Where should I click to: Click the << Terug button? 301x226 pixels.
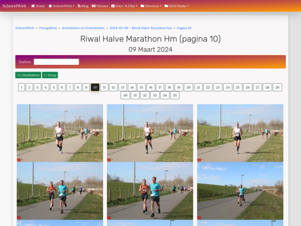point(50,75)
